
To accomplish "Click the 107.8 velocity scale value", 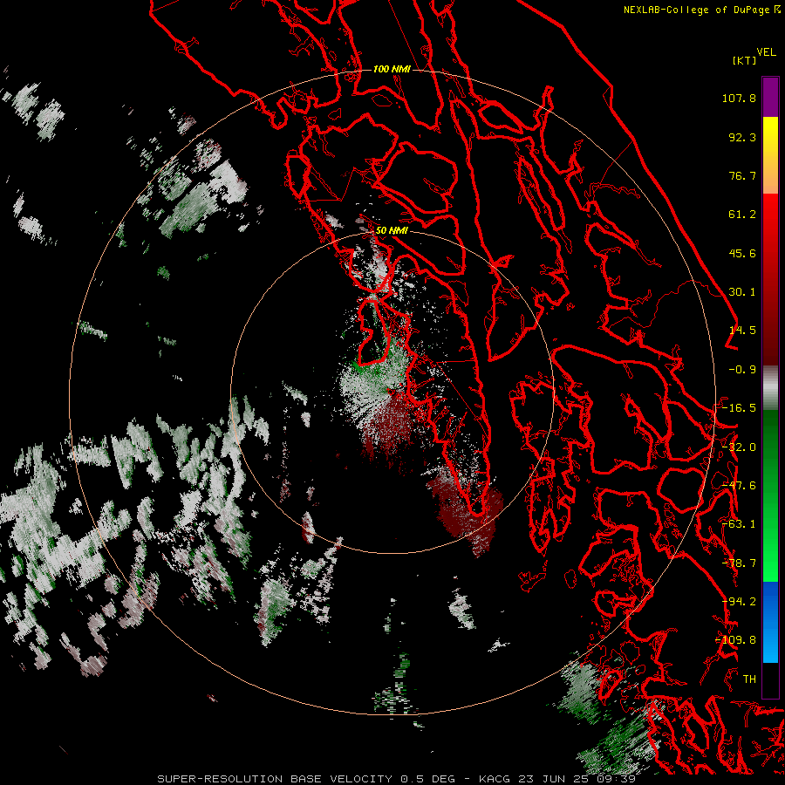I will (x=739, y=98).
